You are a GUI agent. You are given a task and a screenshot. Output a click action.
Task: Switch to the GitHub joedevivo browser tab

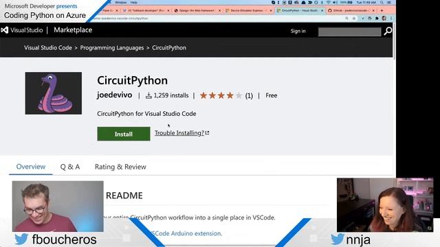click(x=350, y=10)
